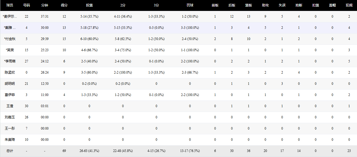The width and height of the screenshot is (357, 157).
Task: Click the total field goals 26-63 (41.3%) cell
Action: pos(89,151)
